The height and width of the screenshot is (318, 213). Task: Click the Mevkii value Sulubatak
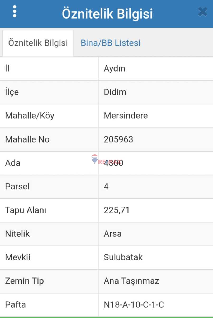[122, 257]
